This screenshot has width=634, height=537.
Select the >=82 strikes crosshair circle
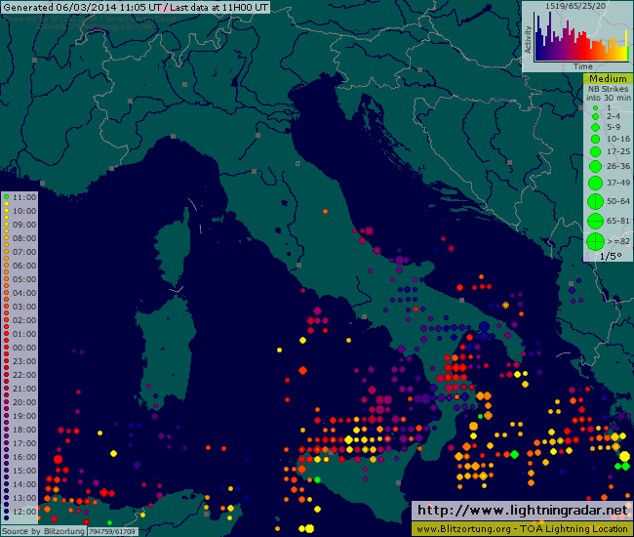point(595,241)
